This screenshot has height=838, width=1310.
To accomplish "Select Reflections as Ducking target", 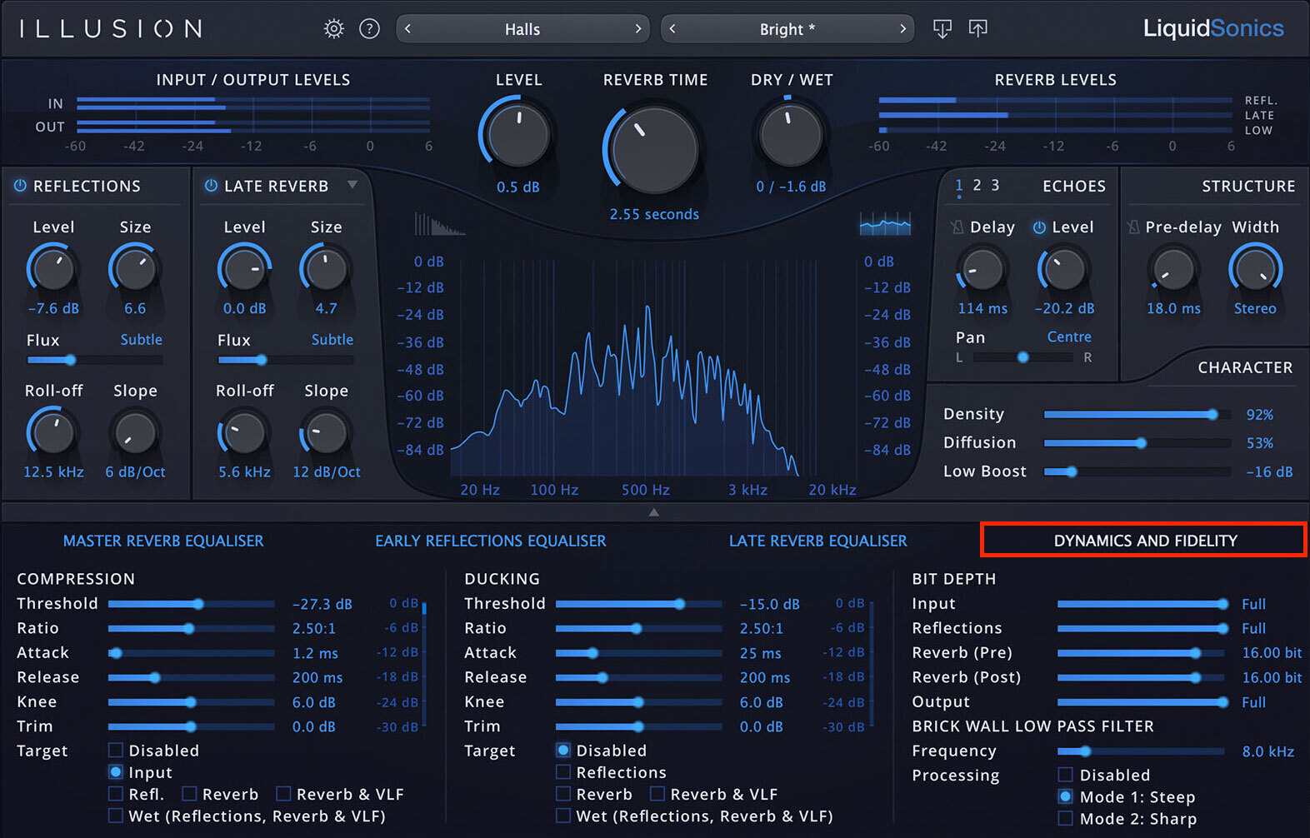I will (x=563, y=772).
